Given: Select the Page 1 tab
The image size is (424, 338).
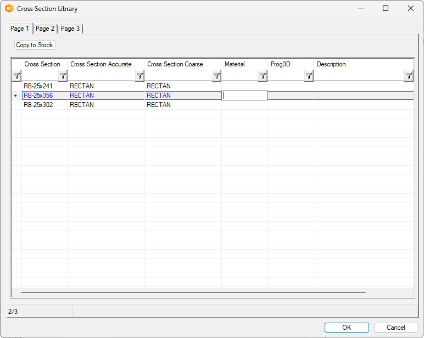Looking at the screenshot, I should [x=20, y=29].
